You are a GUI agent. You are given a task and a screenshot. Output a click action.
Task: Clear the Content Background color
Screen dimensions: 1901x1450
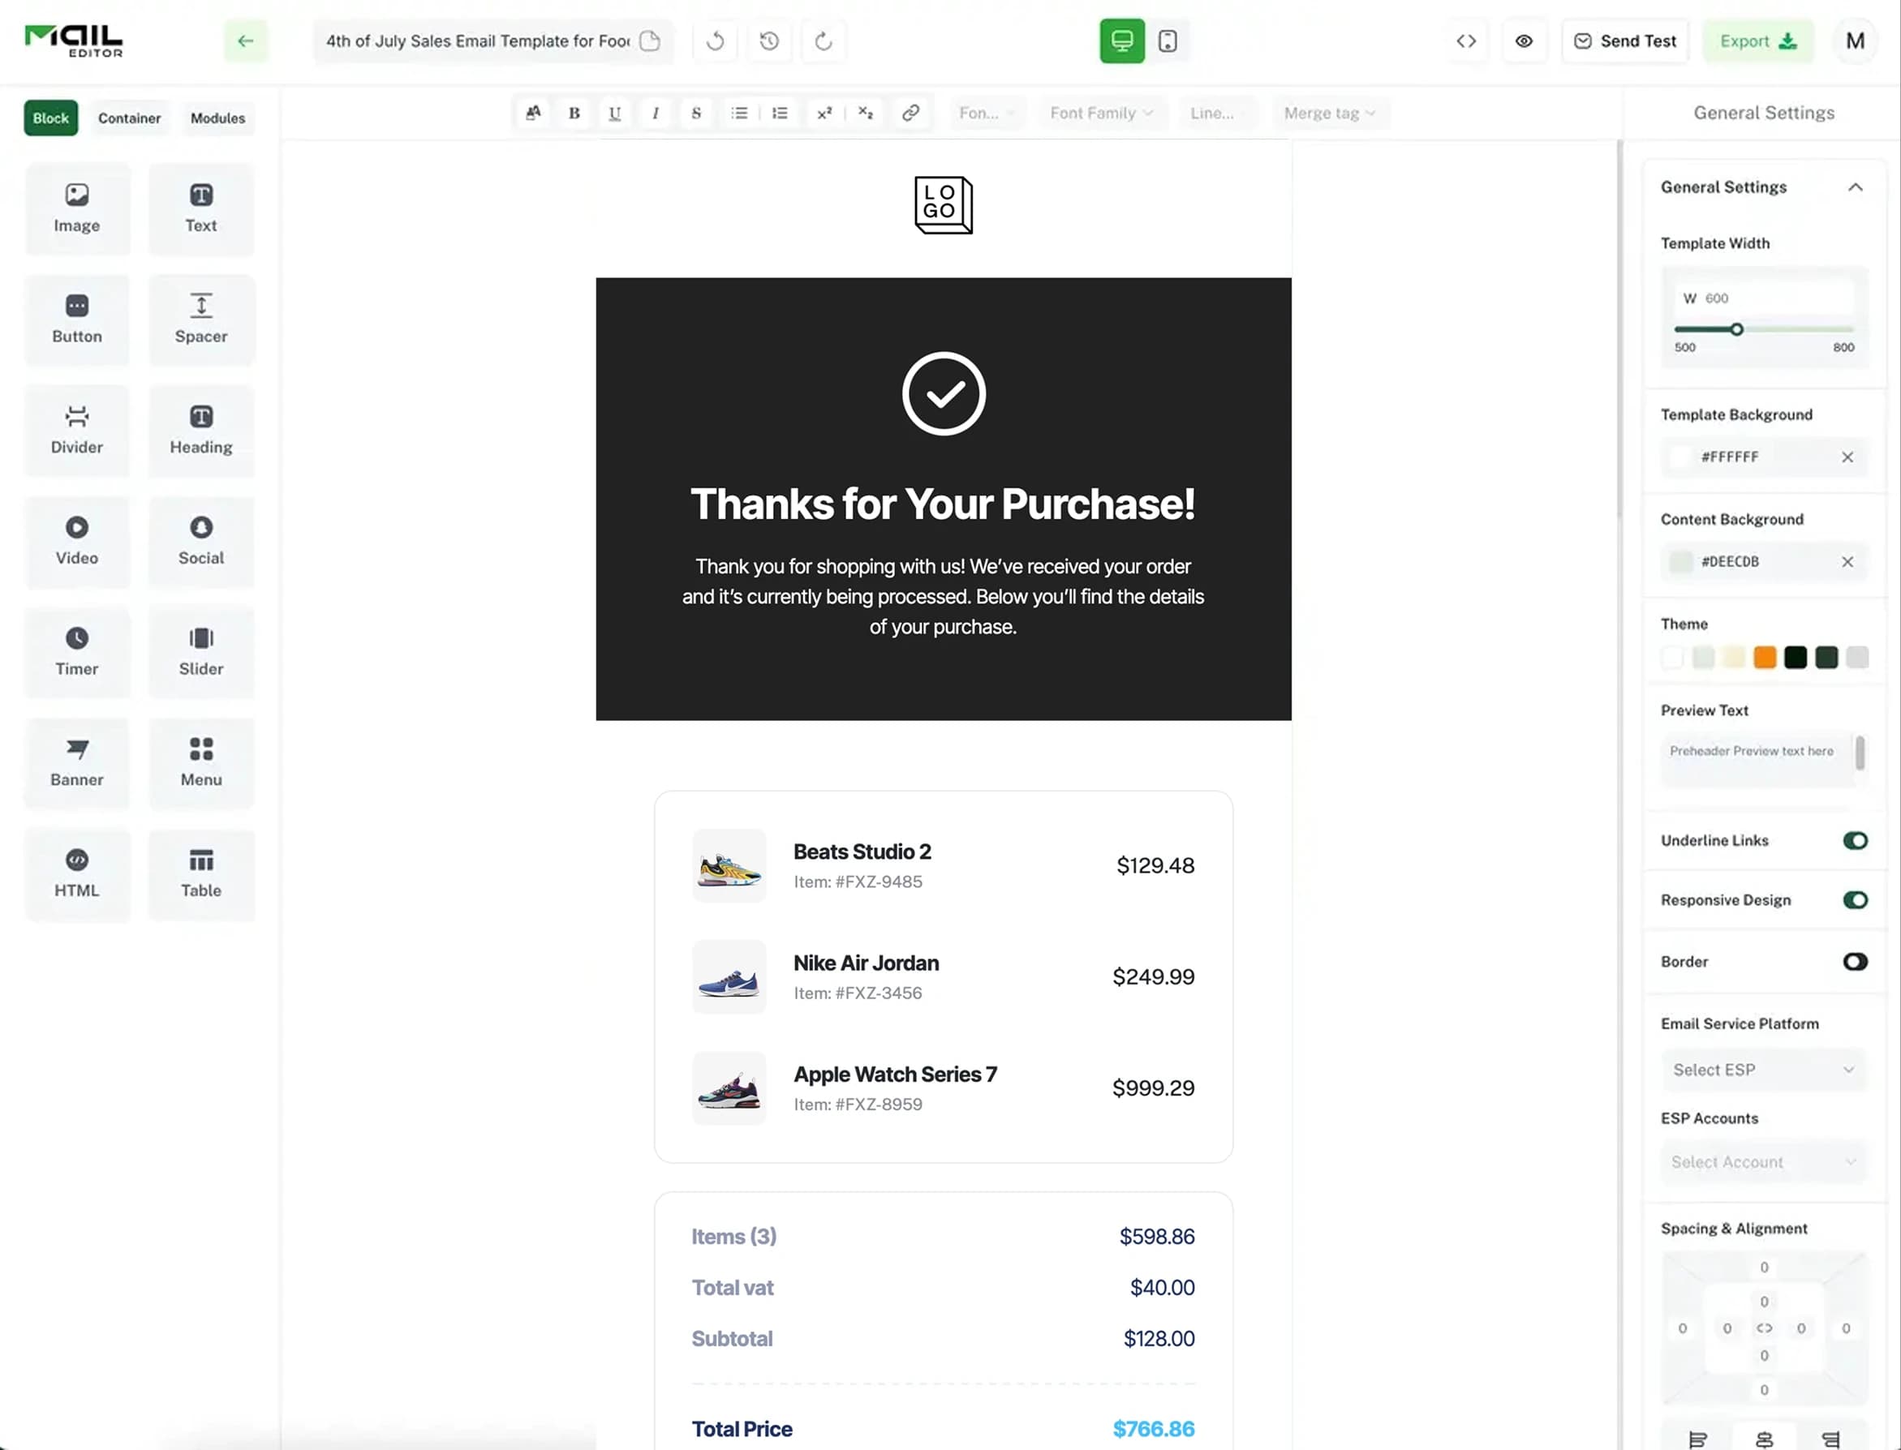pyautogui.click(x=1847, y=562)
